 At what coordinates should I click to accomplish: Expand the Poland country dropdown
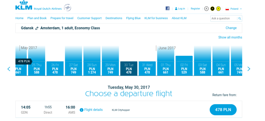pyautogui.click(x=234, y=9)
